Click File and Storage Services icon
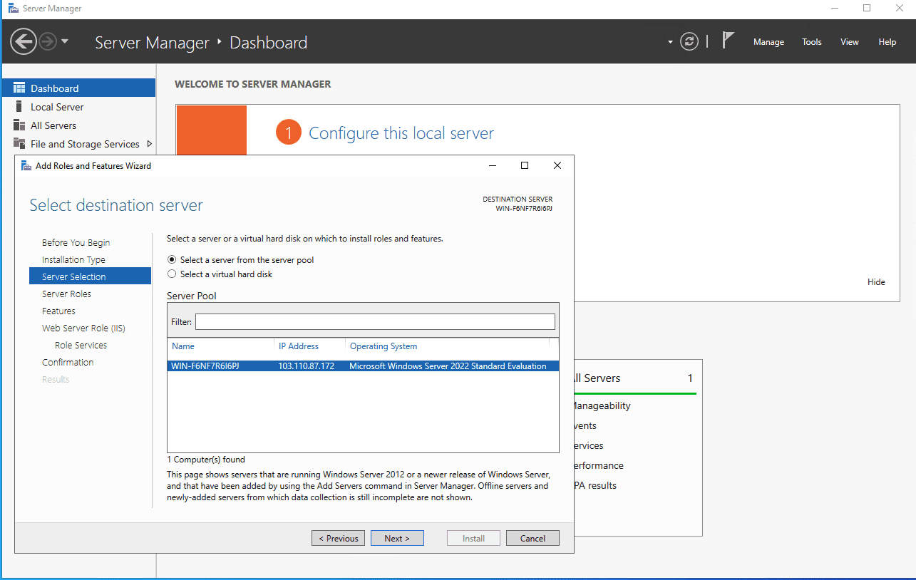The image size is (916, 580). coord(19,144)
